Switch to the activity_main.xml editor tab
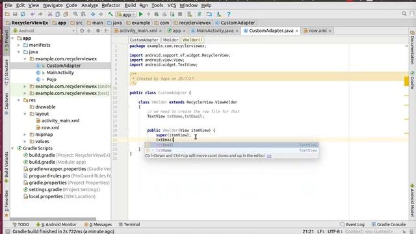This screenshot has width=416, height=234. [138, 31]
